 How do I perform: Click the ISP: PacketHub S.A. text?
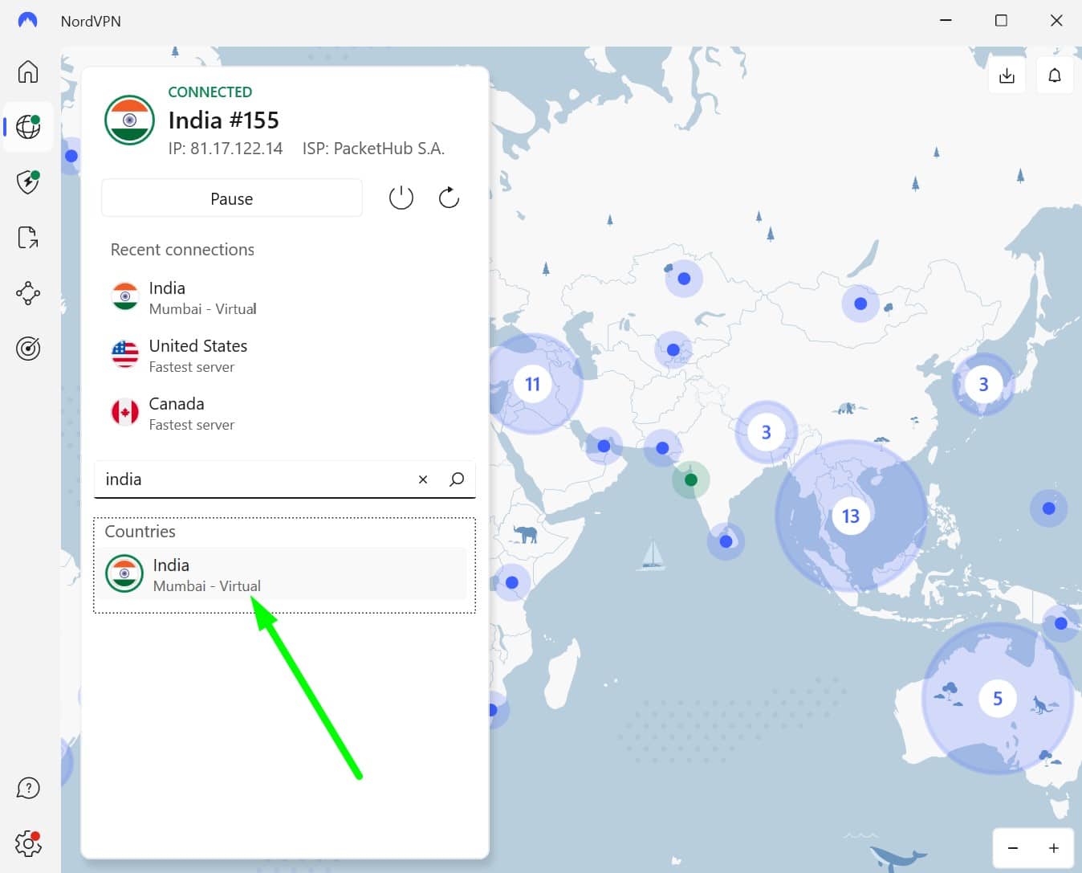coord(374,149)
